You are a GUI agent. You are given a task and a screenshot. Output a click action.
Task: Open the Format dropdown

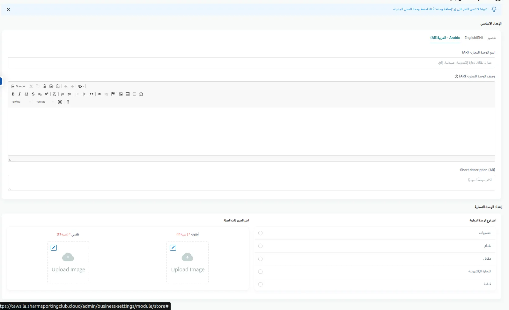click(45, 102)
